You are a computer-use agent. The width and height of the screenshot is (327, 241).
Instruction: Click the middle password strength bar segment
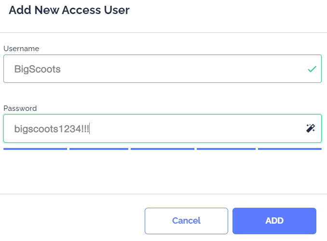163,149
